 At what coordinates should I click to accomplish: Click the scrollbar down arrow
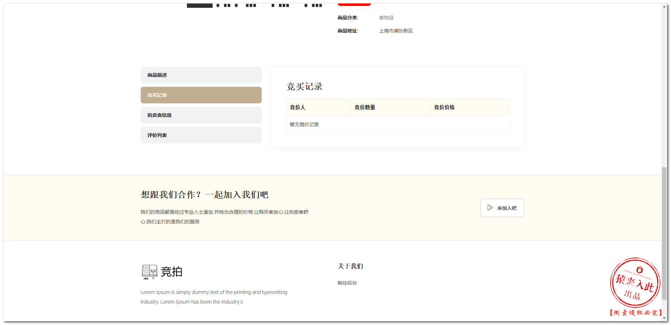[664, 318]
